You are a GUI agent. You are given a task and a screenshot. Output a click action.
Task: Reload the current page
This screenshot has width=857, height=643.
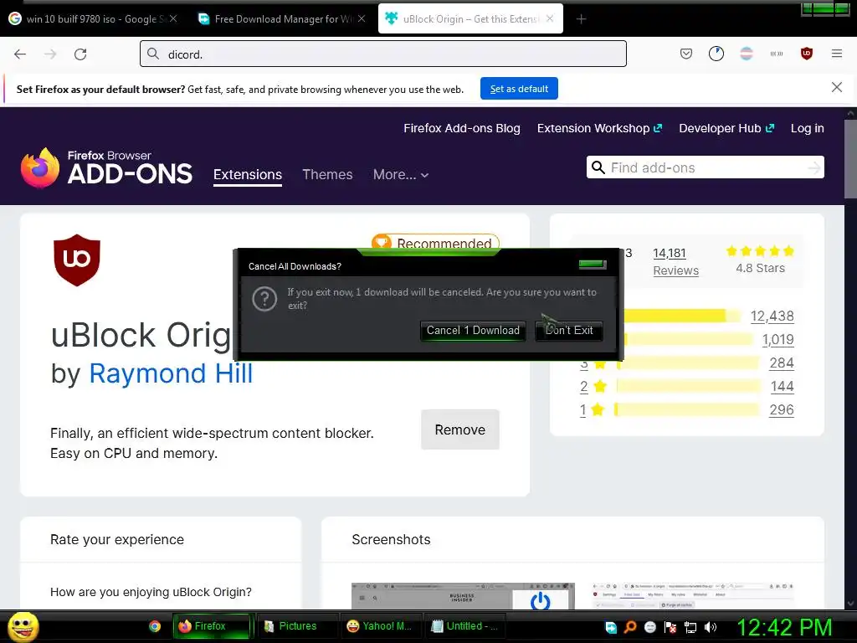coord(80,54)
